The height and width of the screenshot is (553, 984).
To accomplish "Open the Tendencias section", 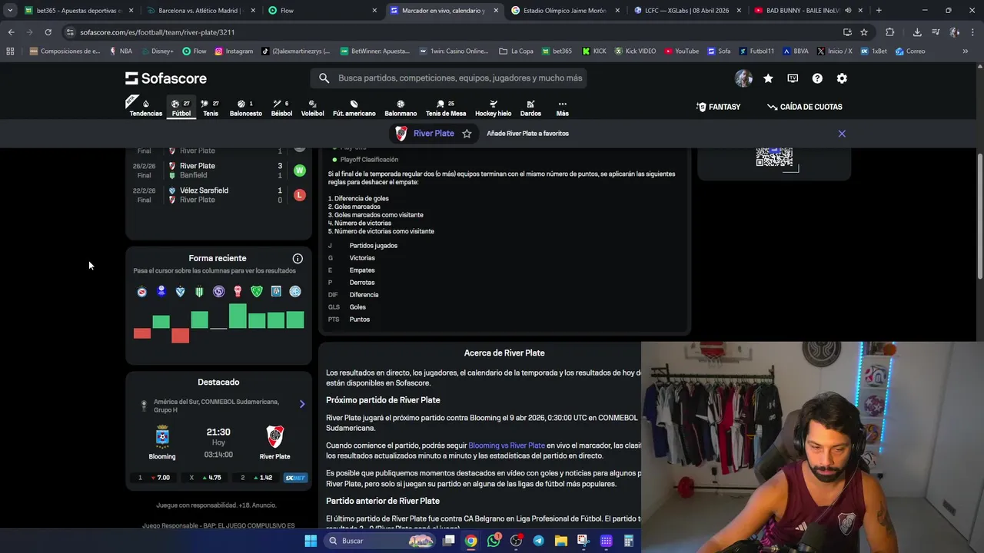I will [x=145, y=108].
